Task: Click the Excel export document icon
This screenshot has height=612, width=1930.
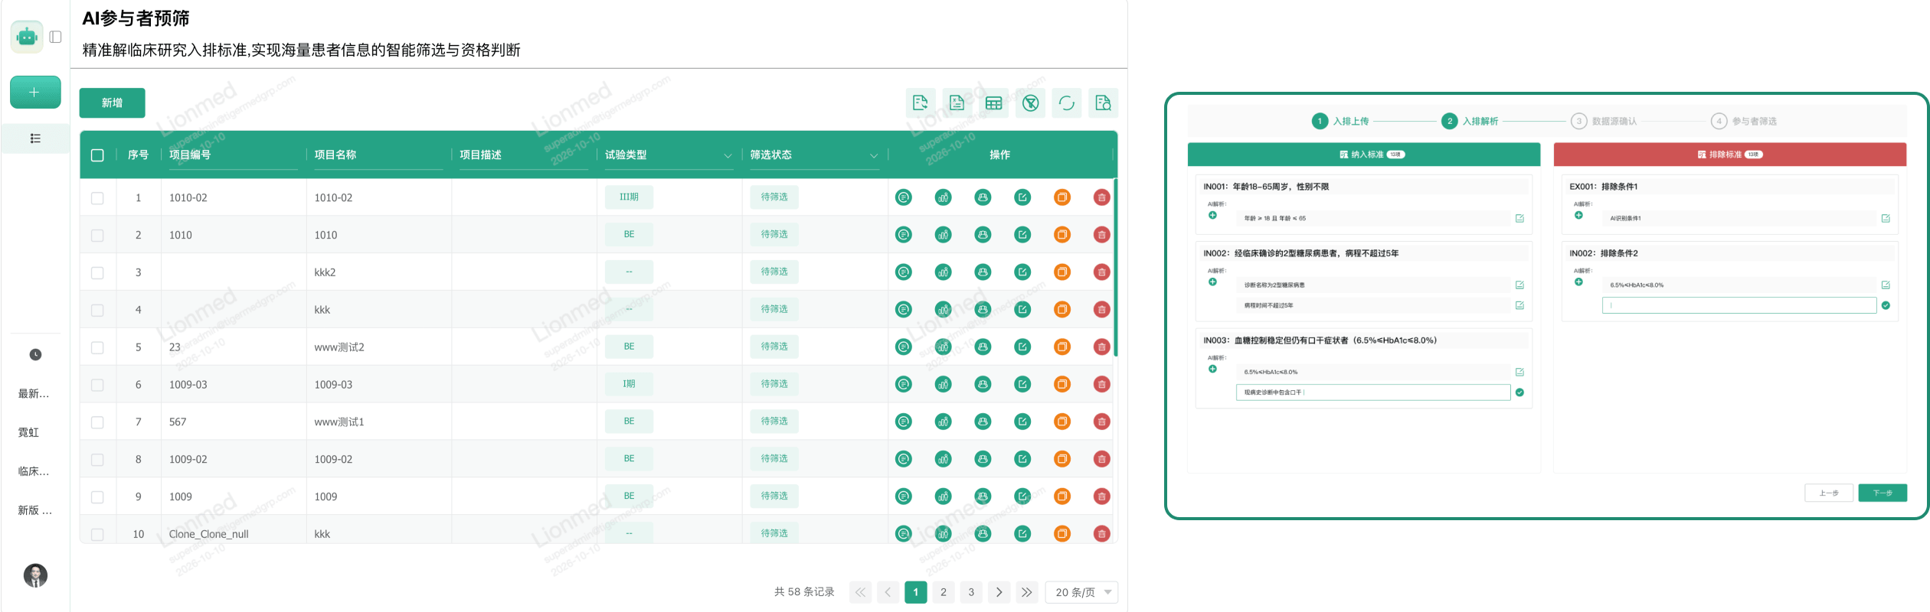Action: [957, 103]
